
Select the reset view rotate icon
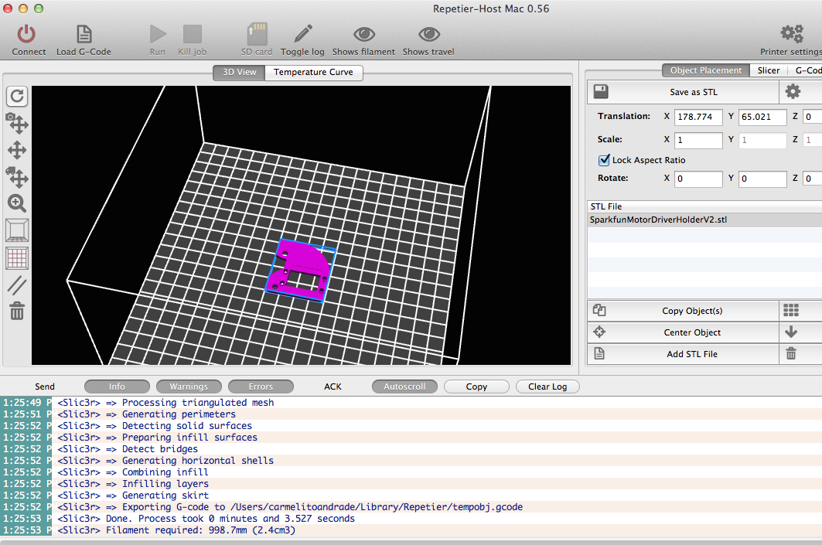(17, 96)
